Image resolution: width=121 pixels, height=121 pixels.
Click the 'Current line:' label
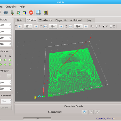pos(55,112)
